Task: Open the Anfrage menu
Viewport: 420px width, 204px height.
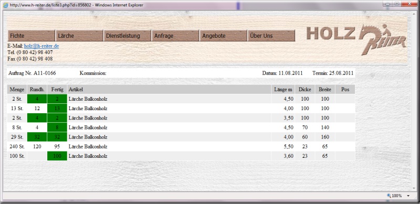Action: [175, 36]
